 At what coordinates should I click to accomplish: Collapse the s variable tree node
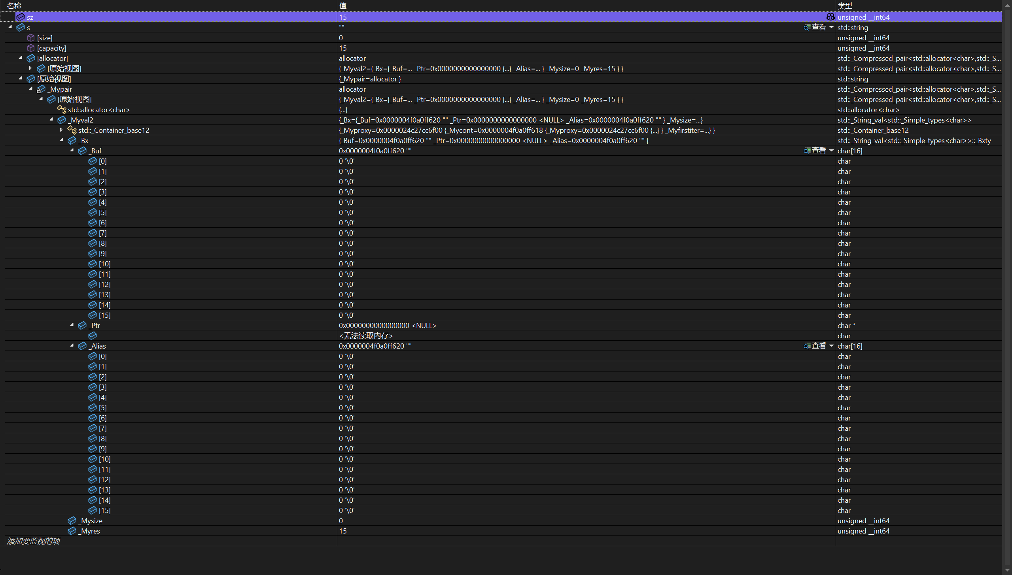(10, 27)
